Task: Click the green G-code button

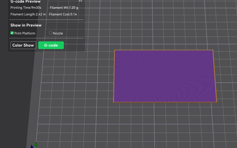Action: point(51,45)
